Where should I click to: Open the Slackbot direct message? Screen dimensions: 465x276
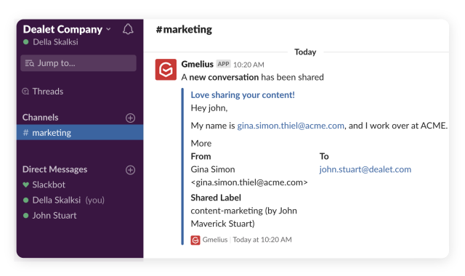[x=49, y=184]
